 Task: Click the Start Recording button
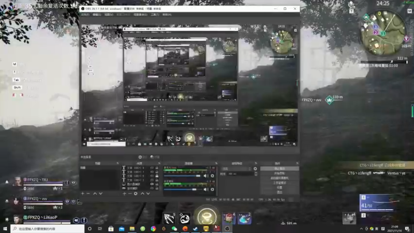pos(279,173)
